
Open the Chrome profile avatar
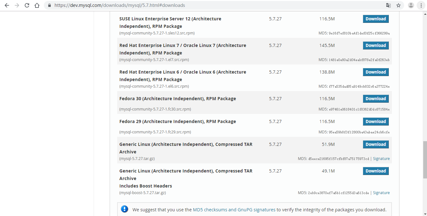click(411, 5)
